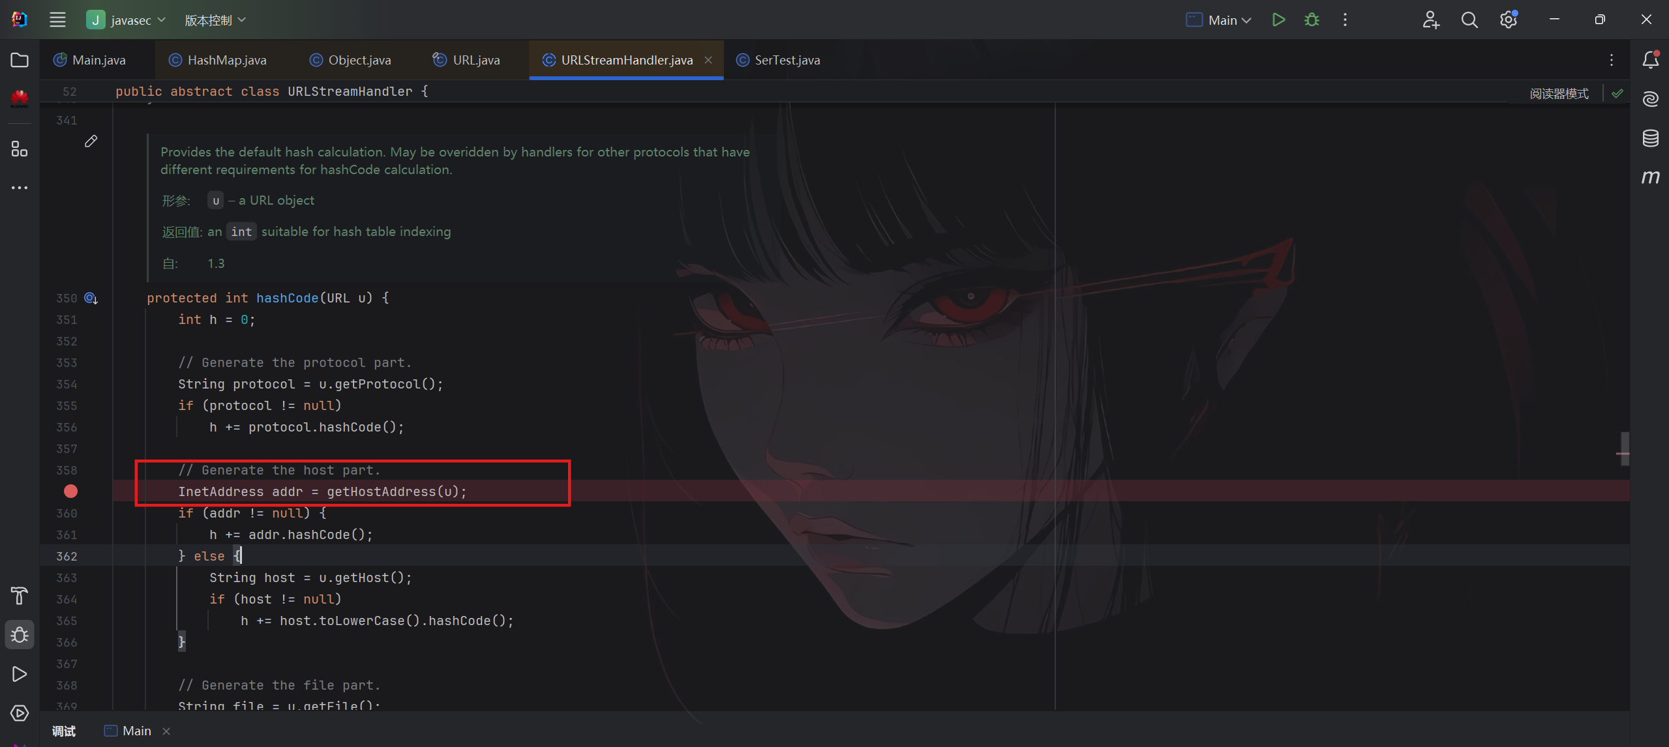Click the Run Main play button
The width and height of the screenshot is (1669, 747).
coord(1278,20)
